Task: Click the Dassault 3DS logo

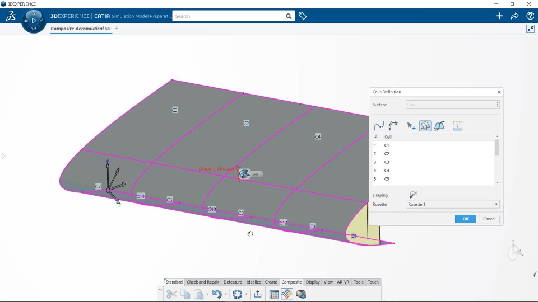Action: [x=11, y=16]
